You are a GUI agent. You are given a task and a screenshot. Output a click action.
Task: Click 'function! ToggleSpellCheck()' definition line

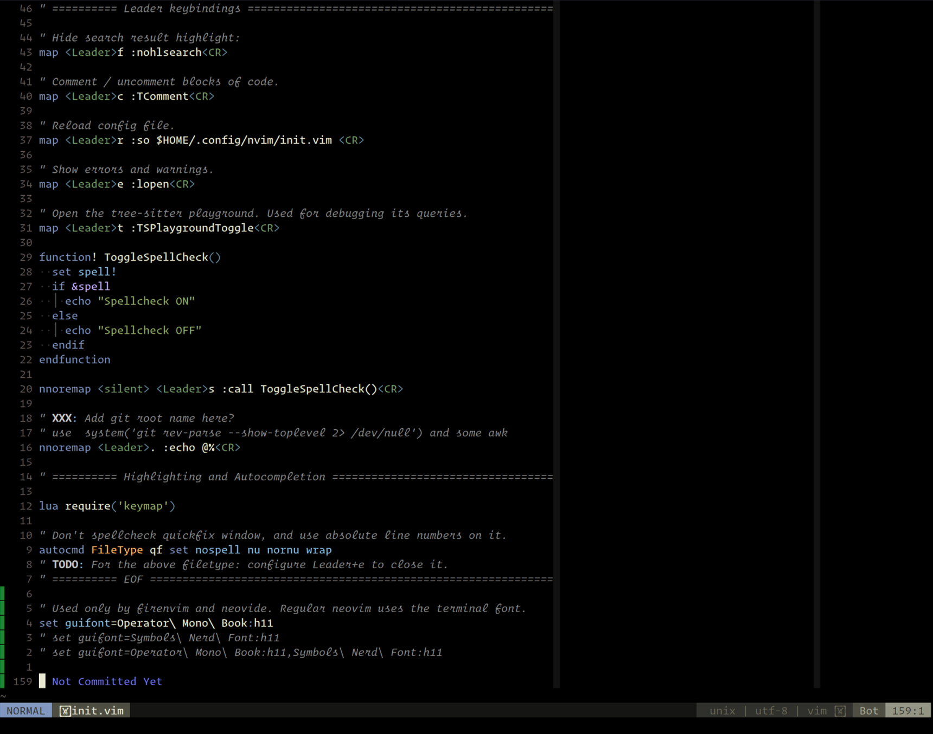130,257
